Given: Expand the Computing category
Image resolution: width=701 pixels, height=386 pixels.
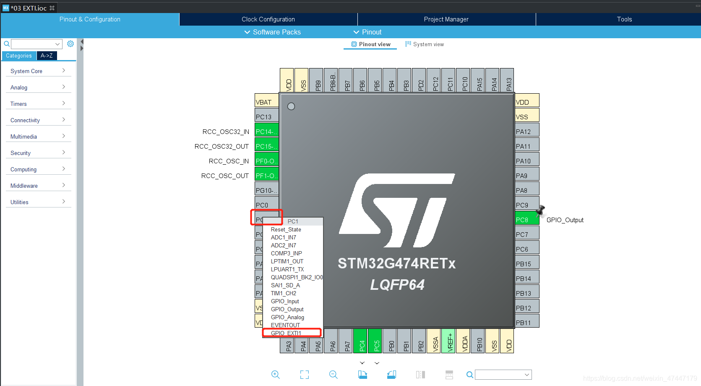Looking at the screenshot, I should coord(38,169).
